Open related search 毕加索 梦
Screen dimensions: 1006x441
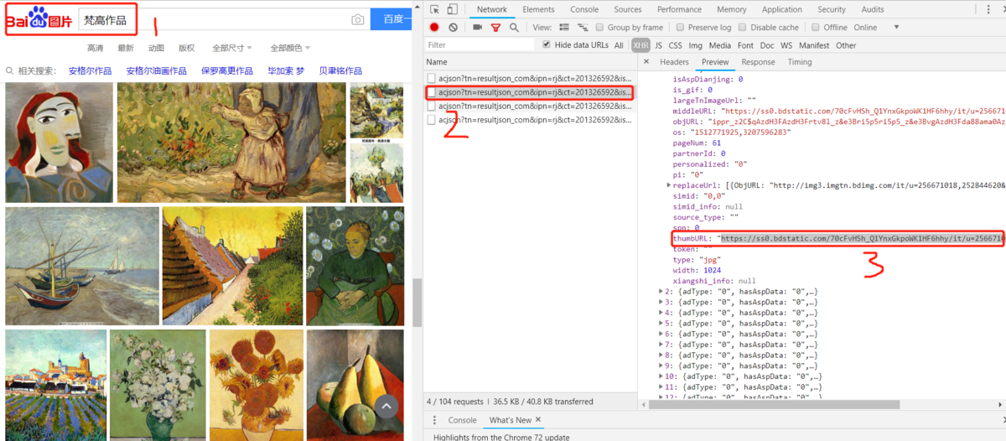click(x=286, y=71)
